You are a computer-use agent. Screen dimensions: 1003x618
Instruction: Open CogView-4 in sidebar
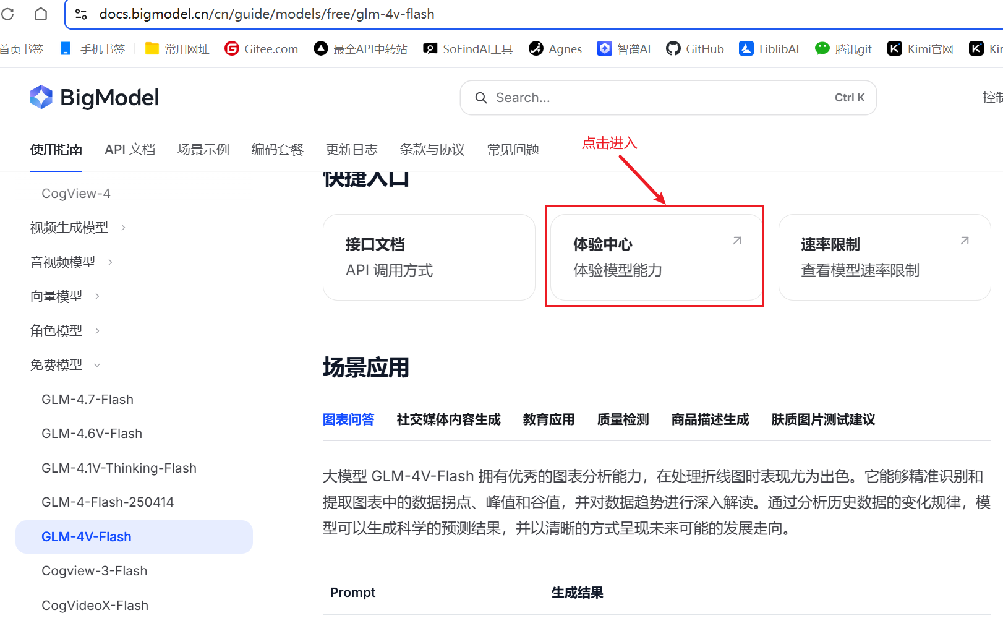(x=76, y=194)
